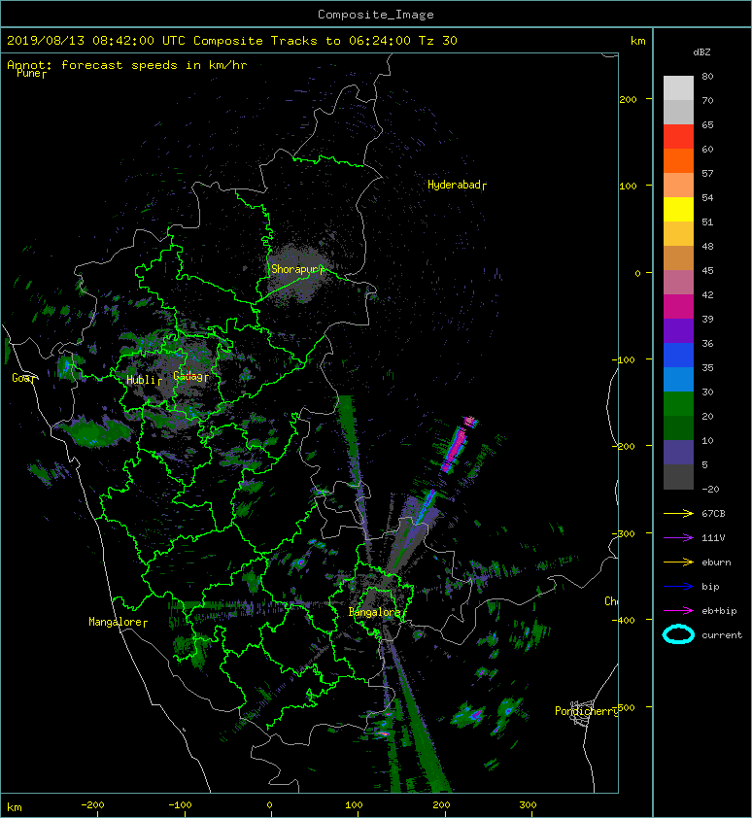The width and height of the screenshot is (752, 818).
Task: Select the orange 60 dBZ color swatch
Action: (x=678, y=160)
